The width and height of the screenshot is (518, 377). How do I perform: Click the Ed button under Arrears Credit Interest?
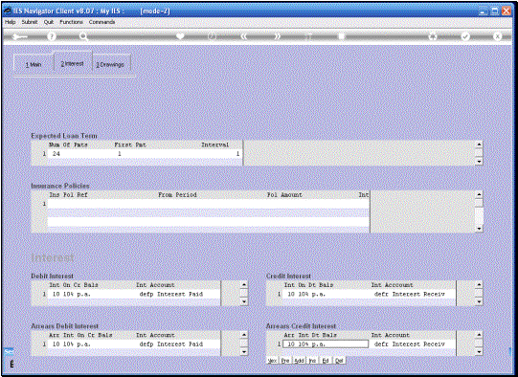click(x=326, y=361)
